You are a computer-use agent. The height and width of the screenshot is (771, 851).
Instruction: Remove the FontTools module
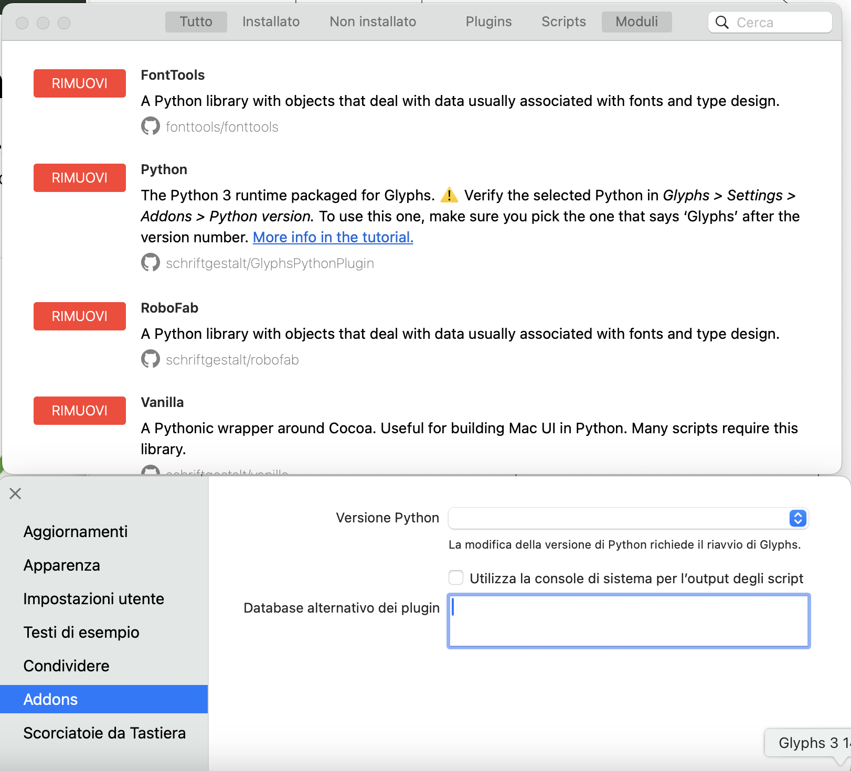tap(80, 83)
